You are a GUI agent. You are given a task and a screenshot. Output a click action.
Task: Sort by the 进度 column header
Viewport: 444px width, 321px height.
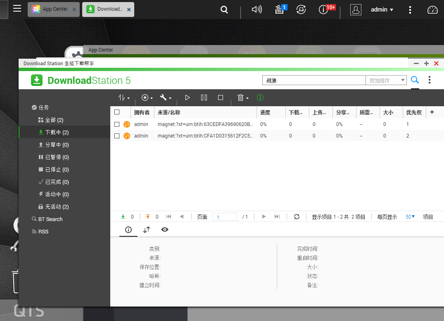(271, 112)
